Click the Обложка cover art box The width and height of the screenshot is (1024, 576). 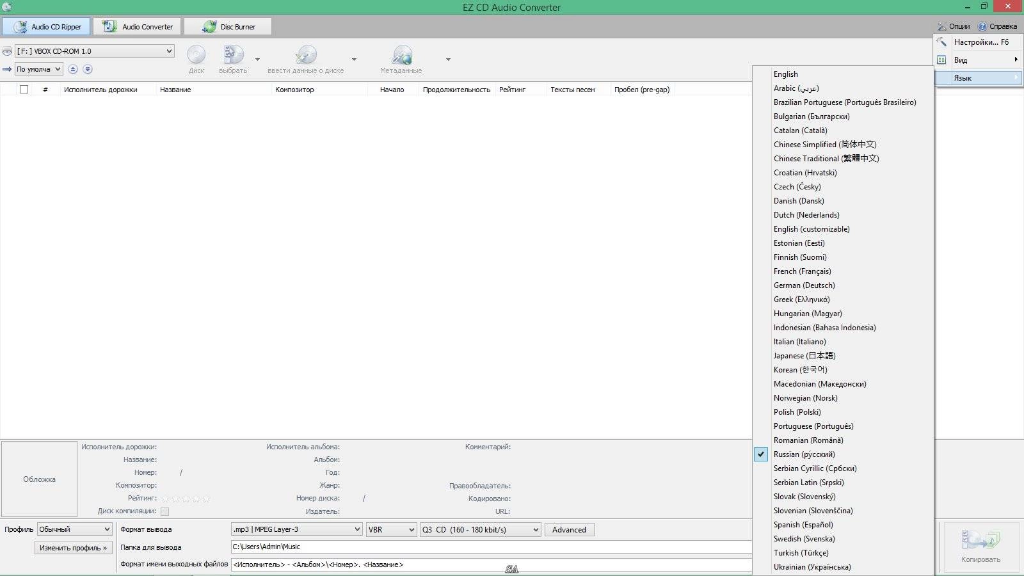40,479
